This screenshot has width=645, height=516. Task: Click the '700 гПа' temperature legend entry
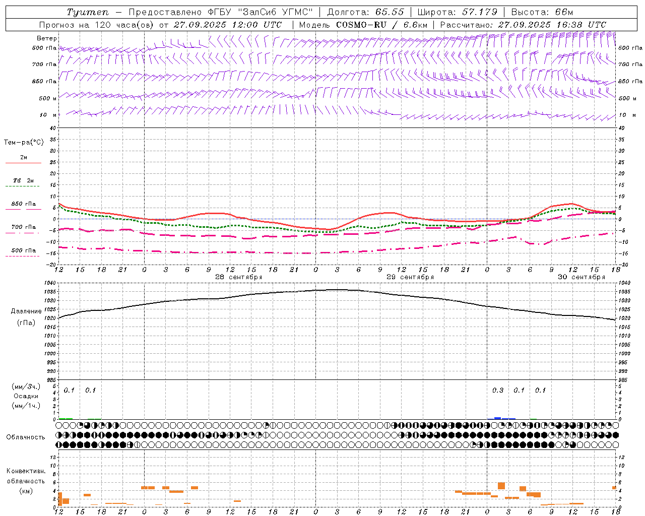pos(23,227)
